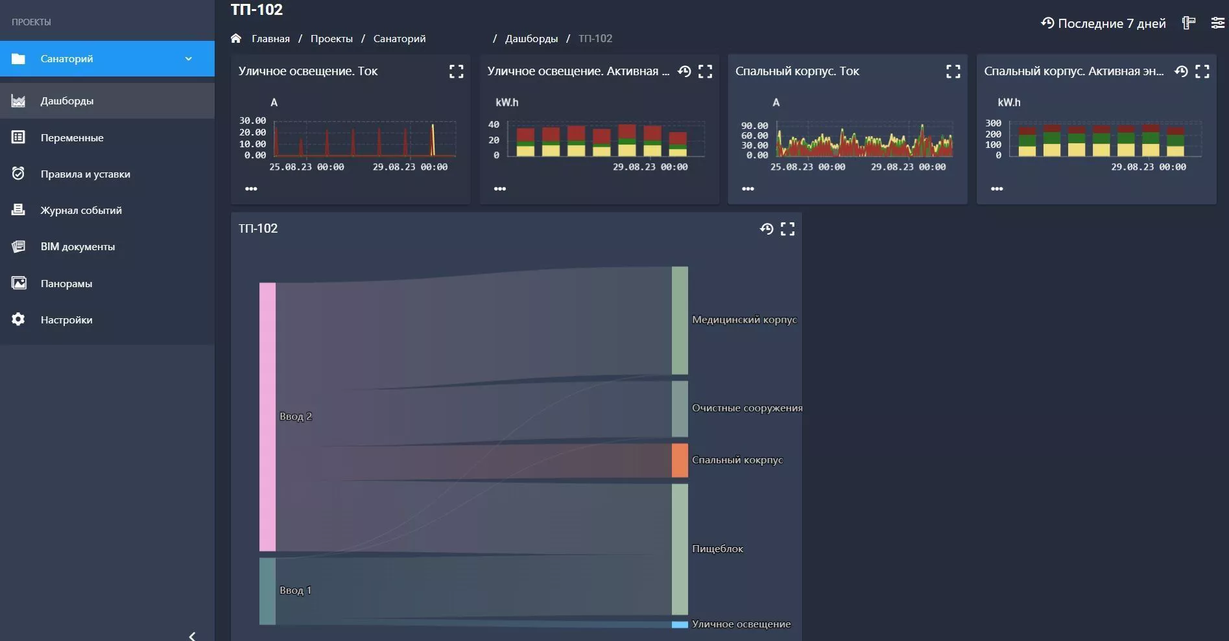
Task: Click the Медицинский корпус Sankey node
Action: (680, 320)
